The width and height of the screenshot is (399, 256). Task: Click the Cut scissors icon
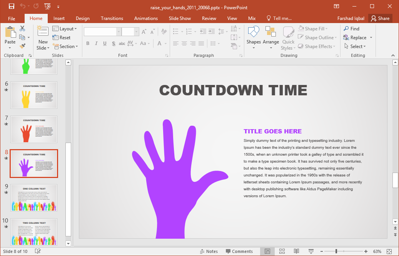(22, 28)
